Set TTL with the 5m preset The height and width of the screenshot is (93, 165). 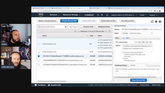pos(143,42)
